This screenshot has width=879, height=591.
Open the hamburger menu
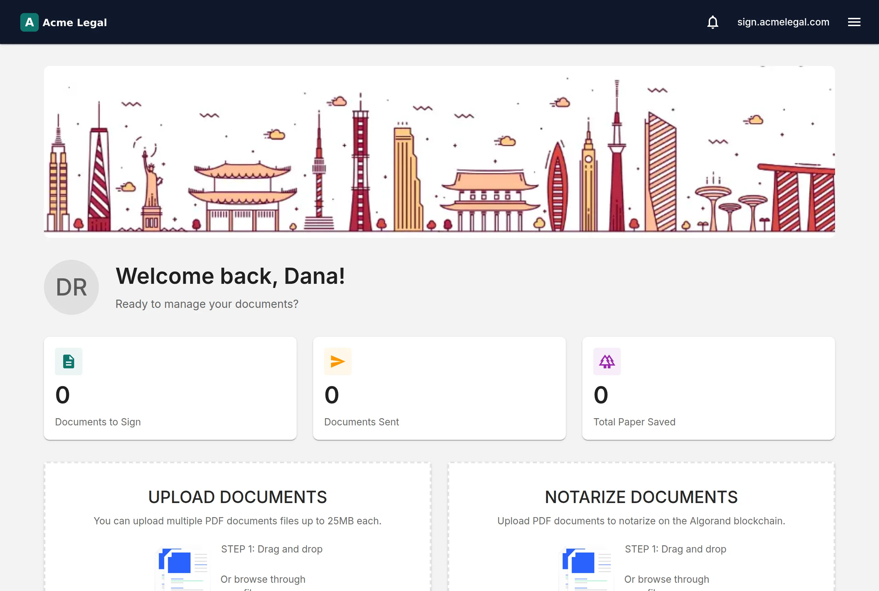[x=854, y=22]
